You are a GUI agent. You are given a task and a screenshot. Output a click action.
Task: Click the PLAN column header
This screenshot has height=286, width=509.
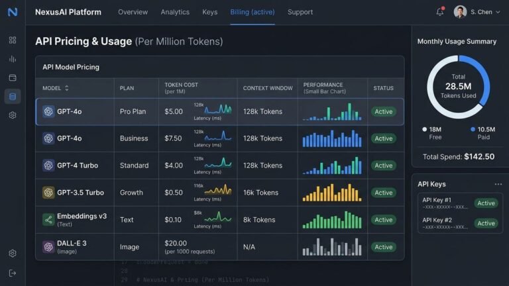(127, 88)
